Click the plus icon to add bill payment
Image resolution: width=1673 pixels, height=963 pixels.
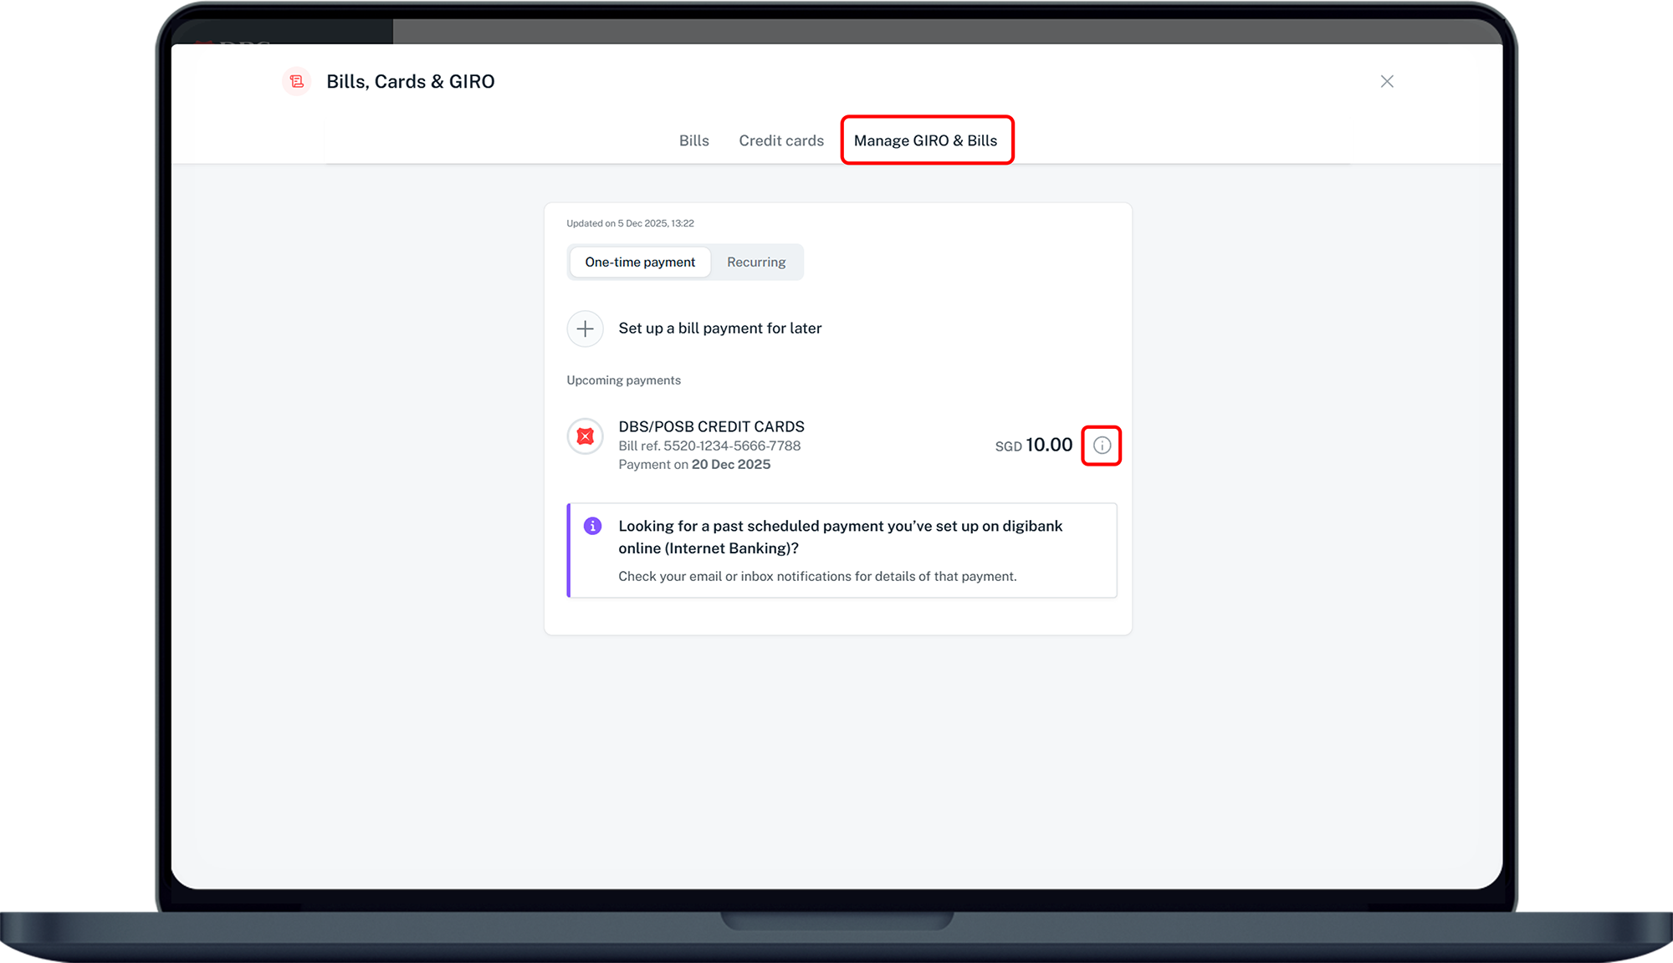[585, 329]
